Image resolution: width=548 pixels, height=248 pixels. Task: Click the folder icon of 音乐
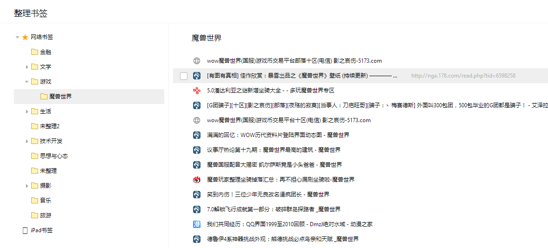coord(34,200)
